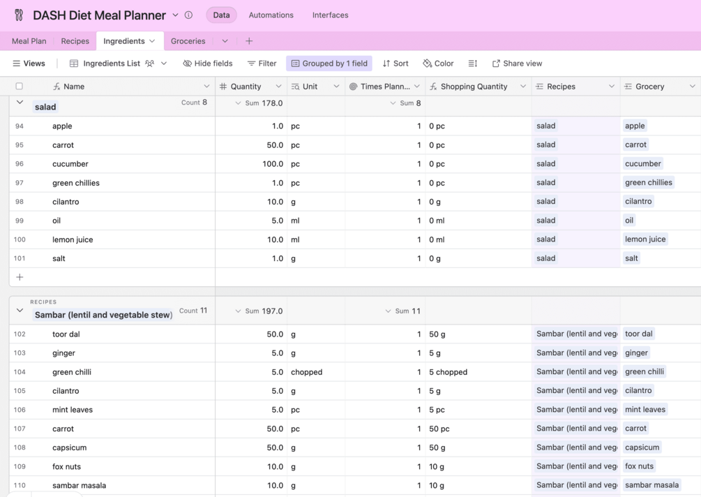The height and width of the screenshot is (497, 701).
Task: Toggle the select-all rows checkbox
Action: click(x=20, y=87)
